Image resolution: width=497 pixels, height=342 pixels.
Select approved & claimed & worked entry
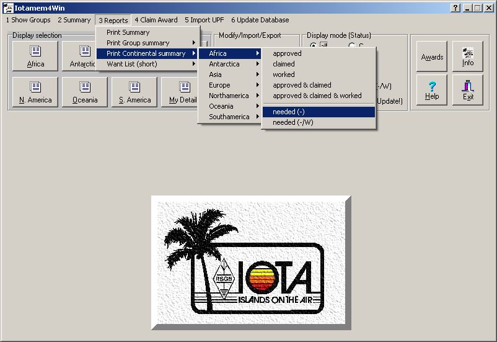pos(319,95)
